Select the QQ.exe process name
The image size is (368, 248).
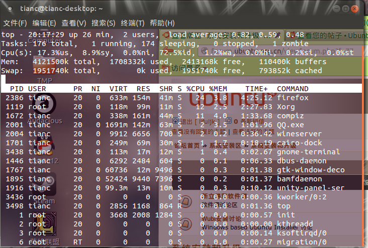tap(290, 125)
